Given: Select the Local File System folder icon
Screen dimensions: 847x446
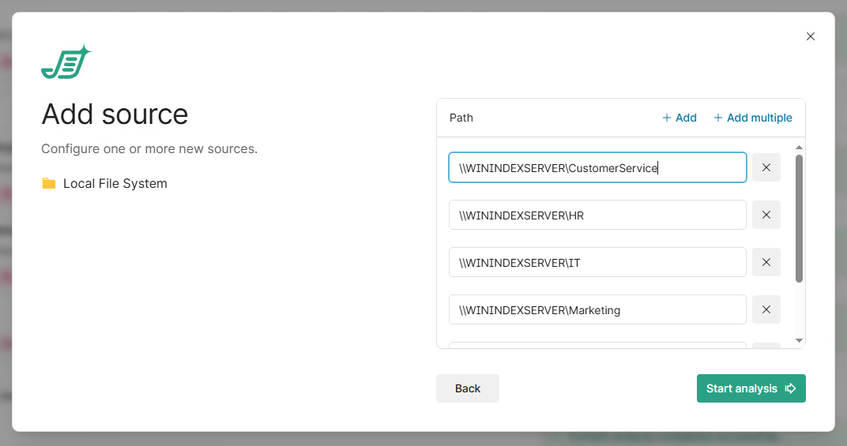Looking at the screenshot, I should [x=49, y=184].
